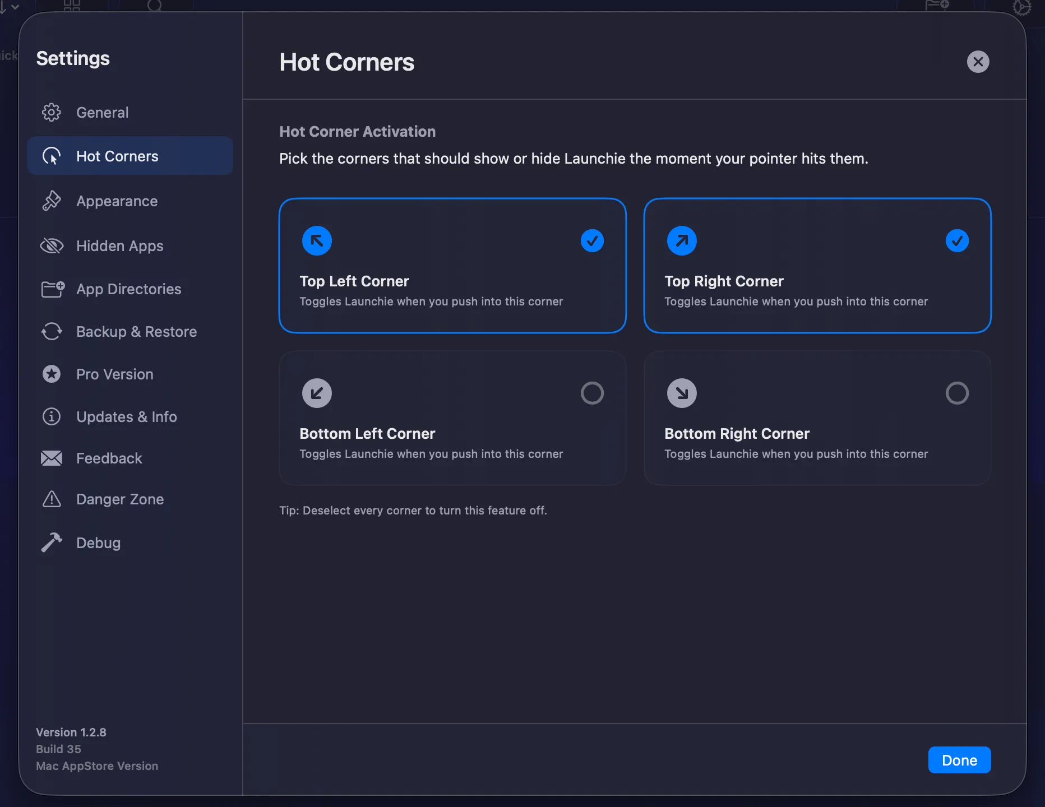1045x807 pixels.
Task: Select Hot Corners in the sidebar
Action: point(117,156)
